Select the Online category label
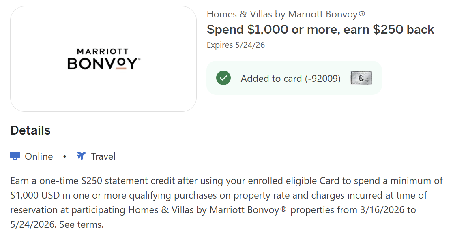 39,156
